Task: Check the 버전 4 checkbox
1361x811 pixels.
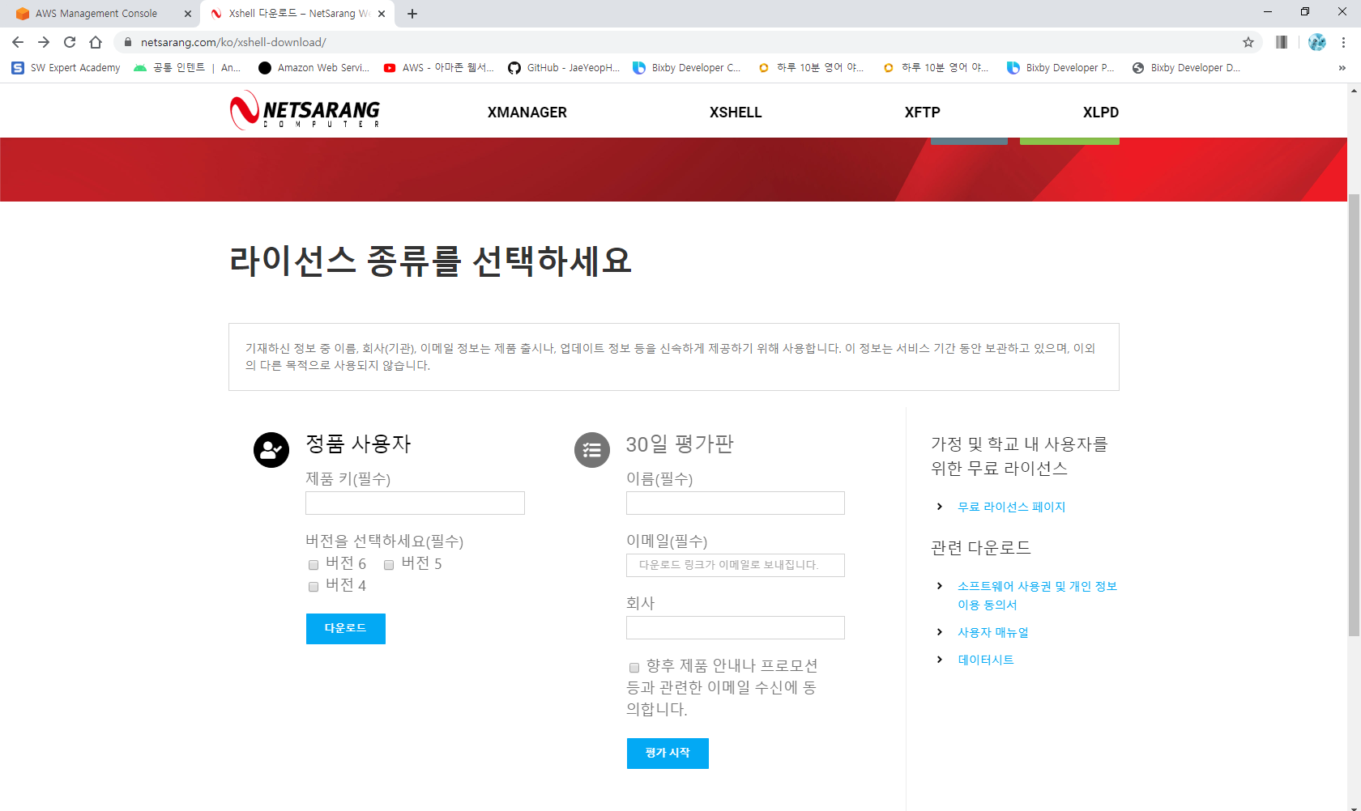Action: point(314,587)
